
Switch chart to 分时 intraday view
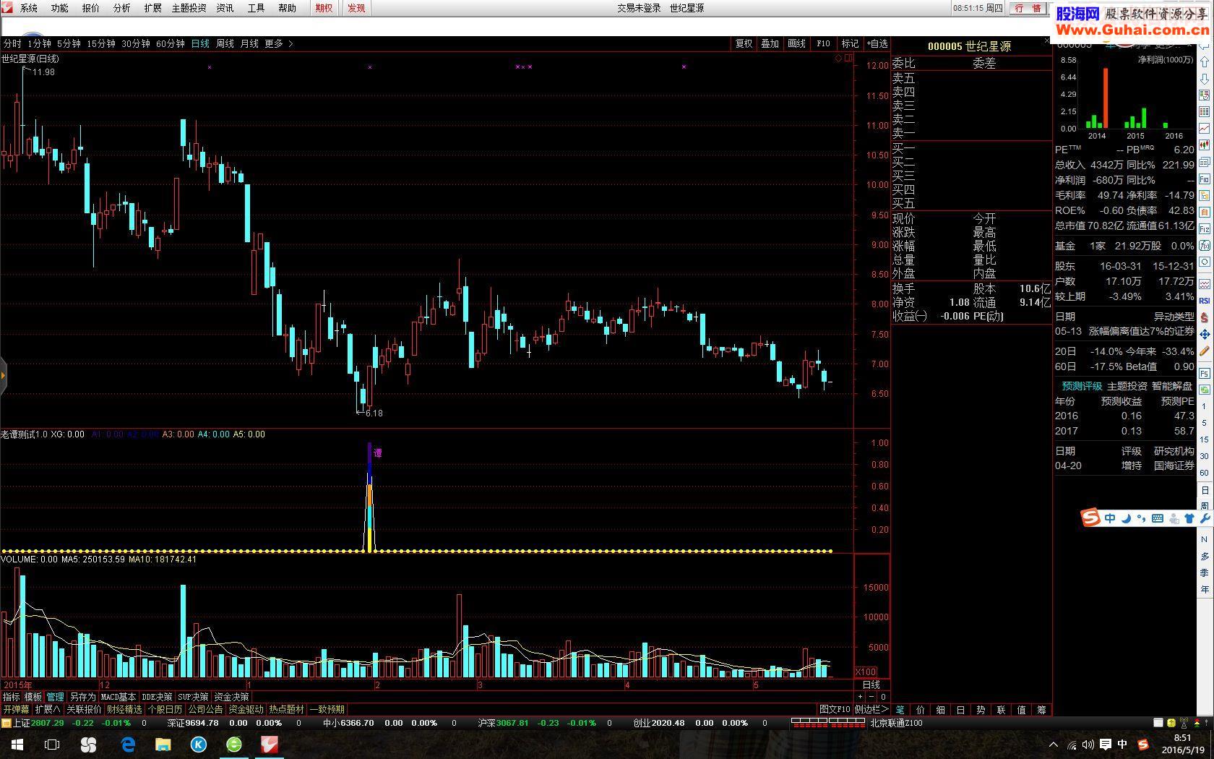point(12,44)
